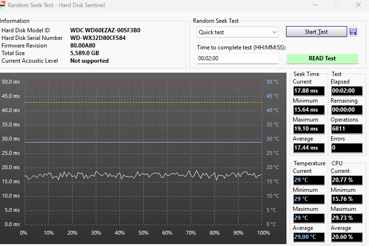Click the errors count 0

pyautogui.click(x=347, y=148)
